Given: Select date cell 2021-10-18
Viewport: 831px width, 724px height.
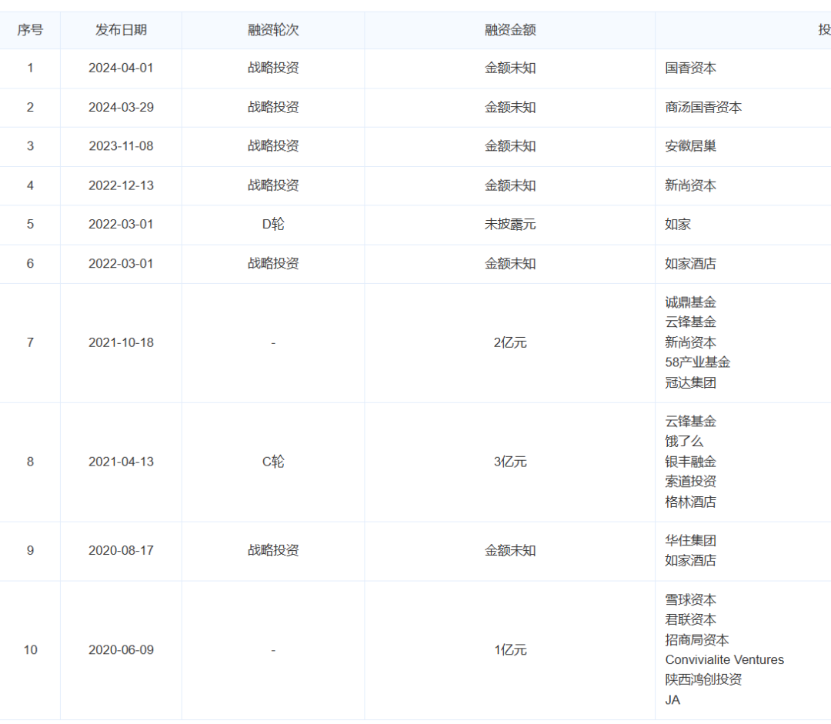Looking at the screenshot, I should click(121, 343).
